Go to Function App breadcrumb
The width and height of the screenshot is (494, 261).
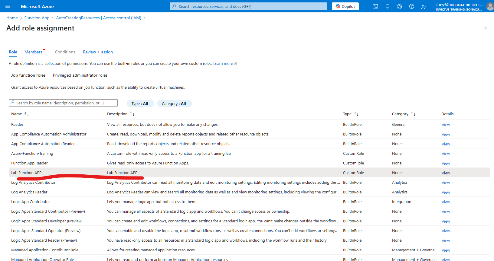tap(37, 18)
